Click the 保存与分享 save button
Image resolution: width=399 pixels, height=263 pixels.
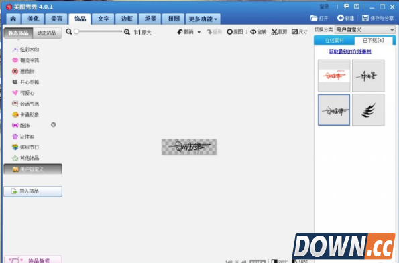pos(378,18)
